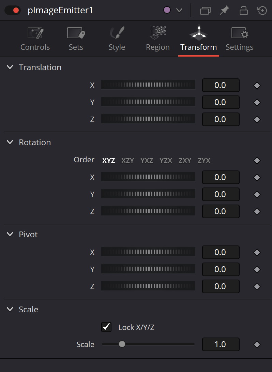Open the Style tab
Image resolution: width=272 pixels, height=372 pixels.
coord(117,39)
